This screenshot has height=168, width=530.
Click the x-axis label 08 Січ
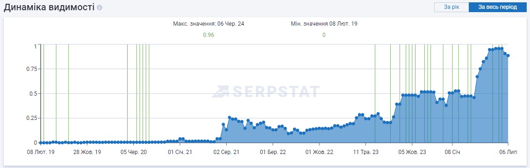click(452, 152)
